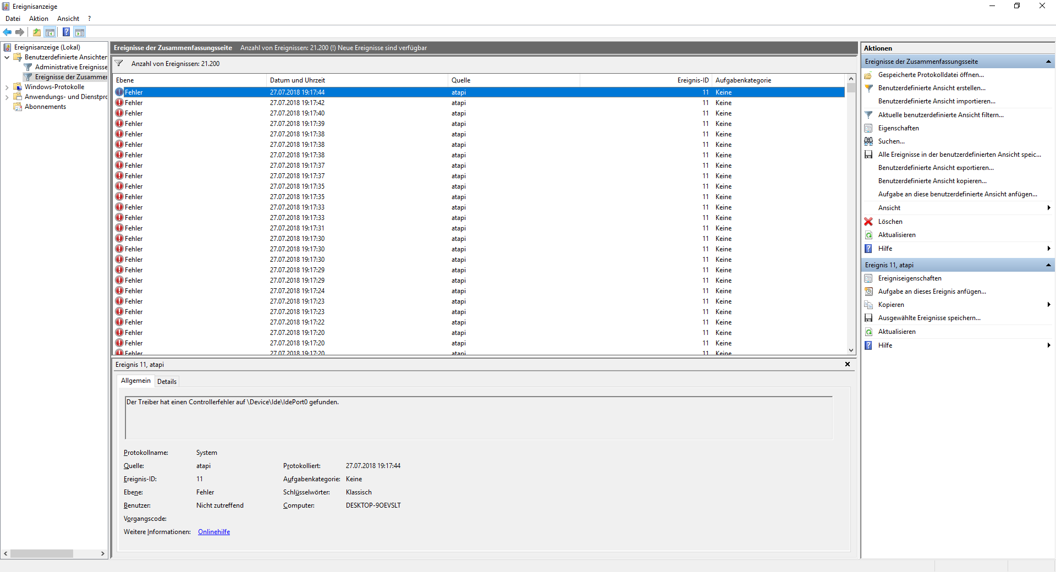Screen dimensions: 1056x572
Task: Click Aufgabe an diese benutzerdefinierte Ansicht anfügen
Action: pos(958,194)
